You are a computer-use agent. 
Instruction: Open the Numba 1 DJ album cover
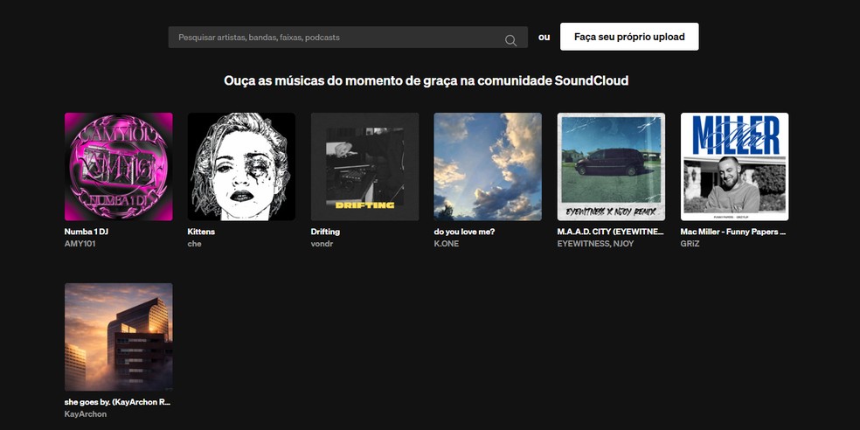pos(119,167)
